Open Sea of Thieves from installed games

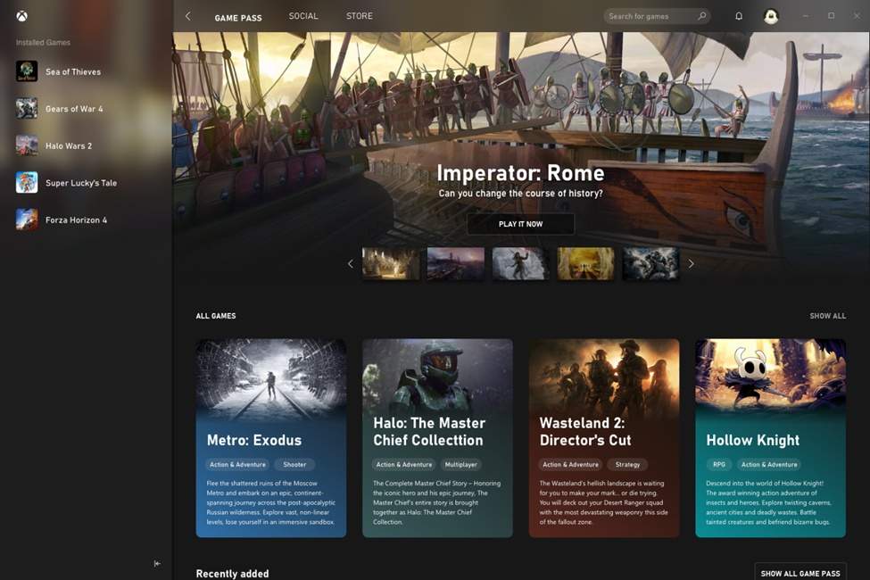point(71,71)
